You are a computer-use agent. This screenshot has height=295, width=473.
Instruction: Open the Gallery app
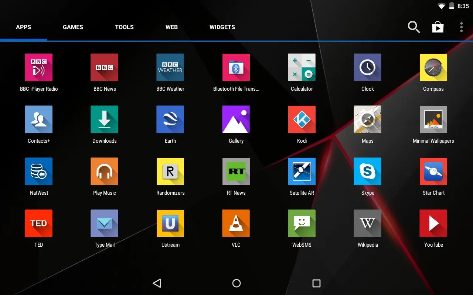tap(236, 119)
